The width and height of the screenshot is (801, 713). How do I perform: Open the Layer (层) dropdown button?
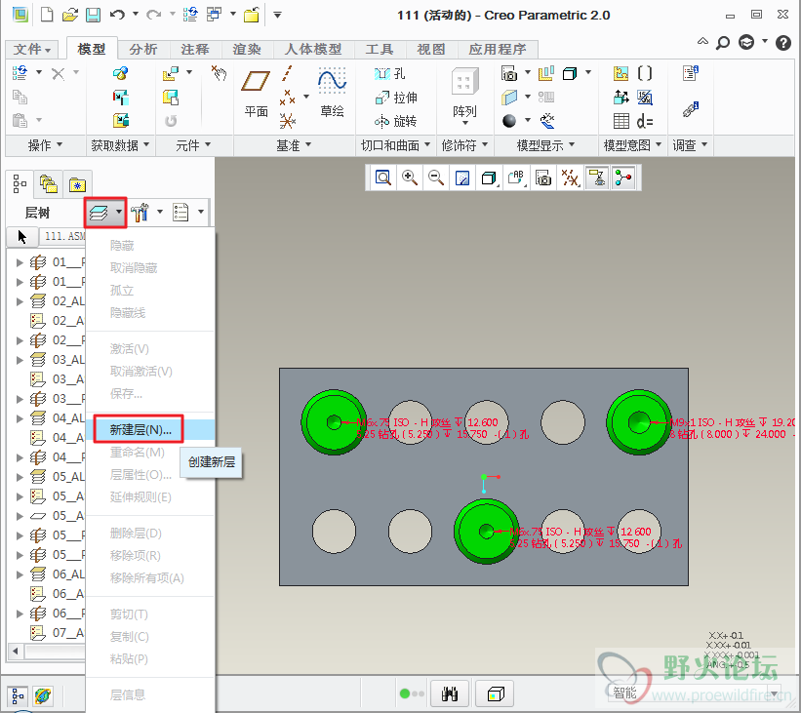(x=105, y=213)
